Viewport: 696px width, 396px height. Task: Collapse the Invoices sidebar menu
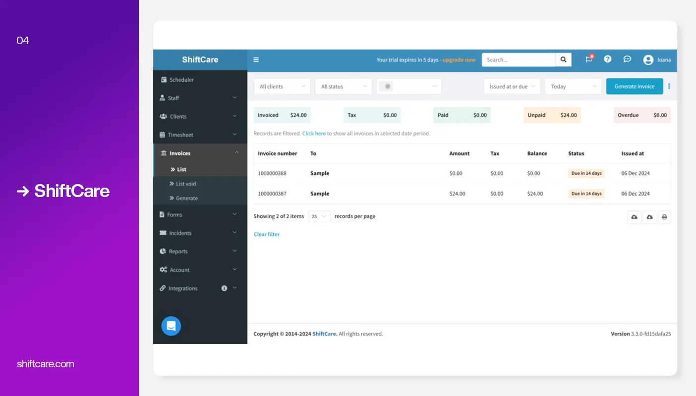pyautogui.click(x=200, y=153)
